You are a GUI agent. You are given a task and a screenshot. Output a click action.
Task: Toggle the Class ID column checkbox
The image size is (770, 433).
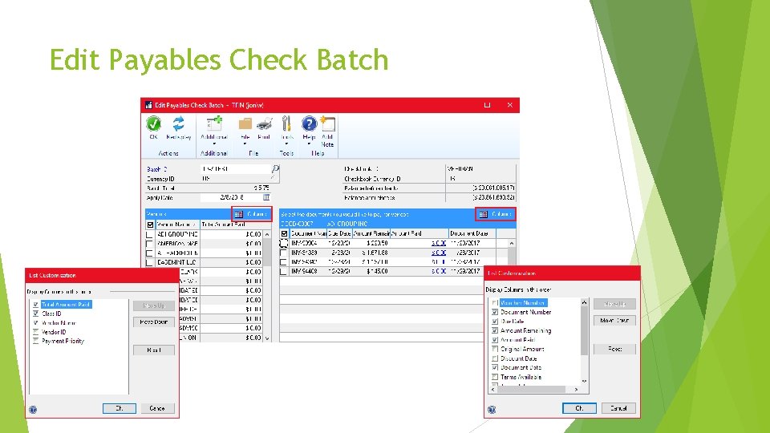[36, 314]
